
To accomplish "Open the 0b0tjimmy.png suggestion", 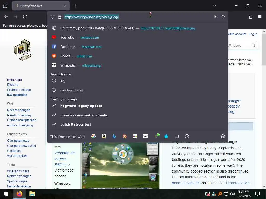I will click(x=138, y=28).
